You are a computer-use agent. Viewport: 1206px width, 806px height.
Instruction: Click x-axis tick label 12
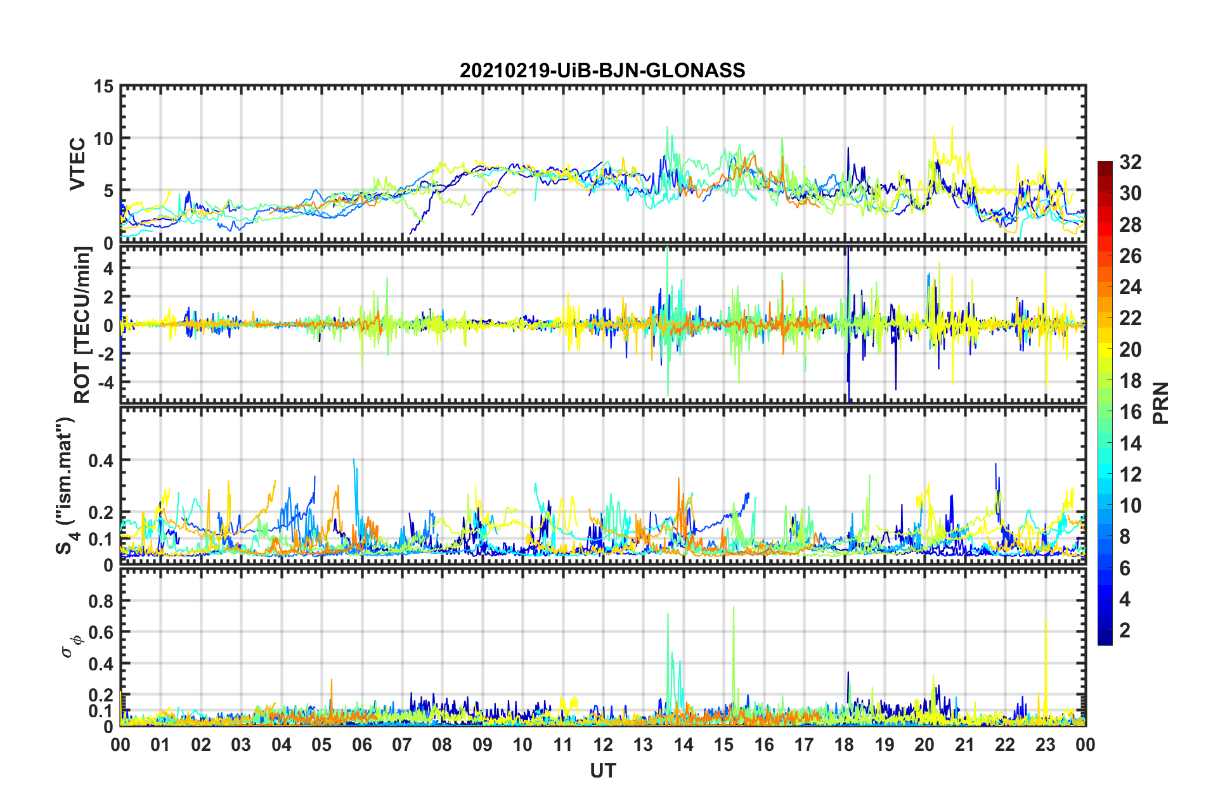tap(603, 745)
